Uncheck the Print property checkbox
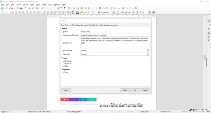211x113 pixels. tap(64, 72)
